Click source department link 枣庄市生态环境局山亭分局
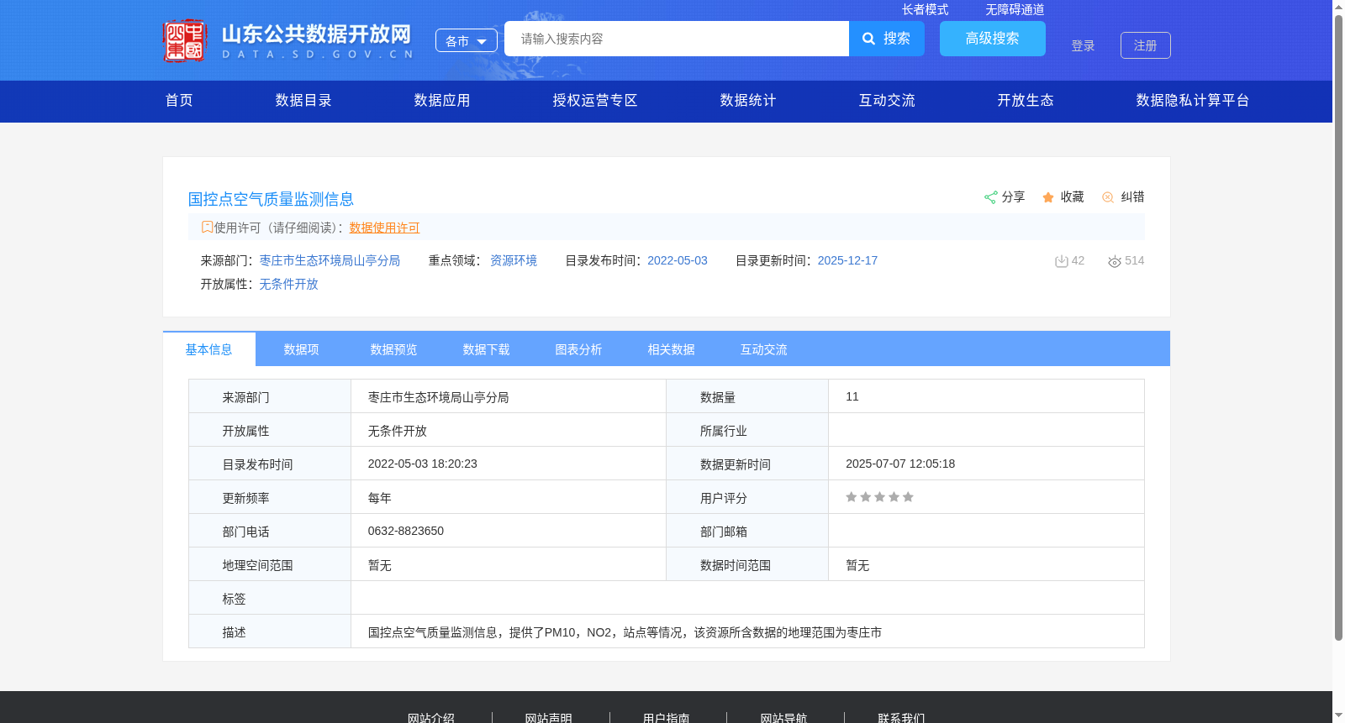This screenshot has height=723, width=1345. 330,260
